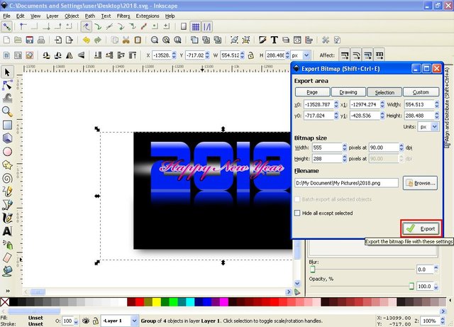Click the Browse... button
Viewport: 454px width, 327px height.
(420, 183)
